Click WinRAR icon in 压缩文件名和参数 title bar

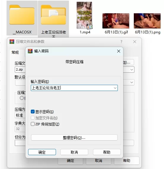(12, 42)
